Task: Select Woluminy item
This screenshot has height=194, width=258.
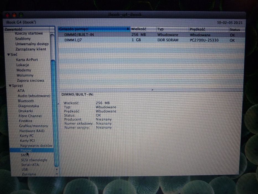Action: (25, 75)
